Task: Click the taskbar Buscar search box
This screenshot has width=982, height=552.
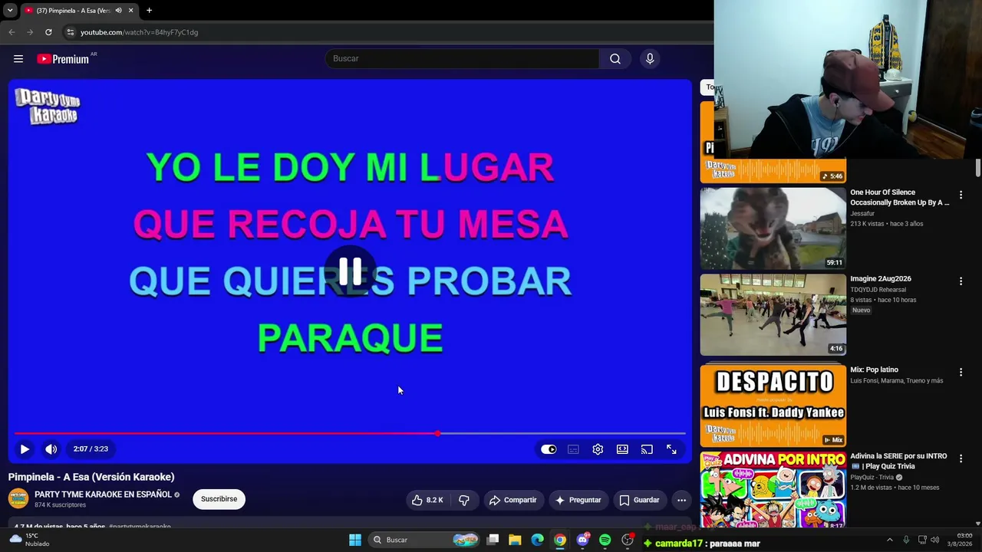Action: pos(423,540)
